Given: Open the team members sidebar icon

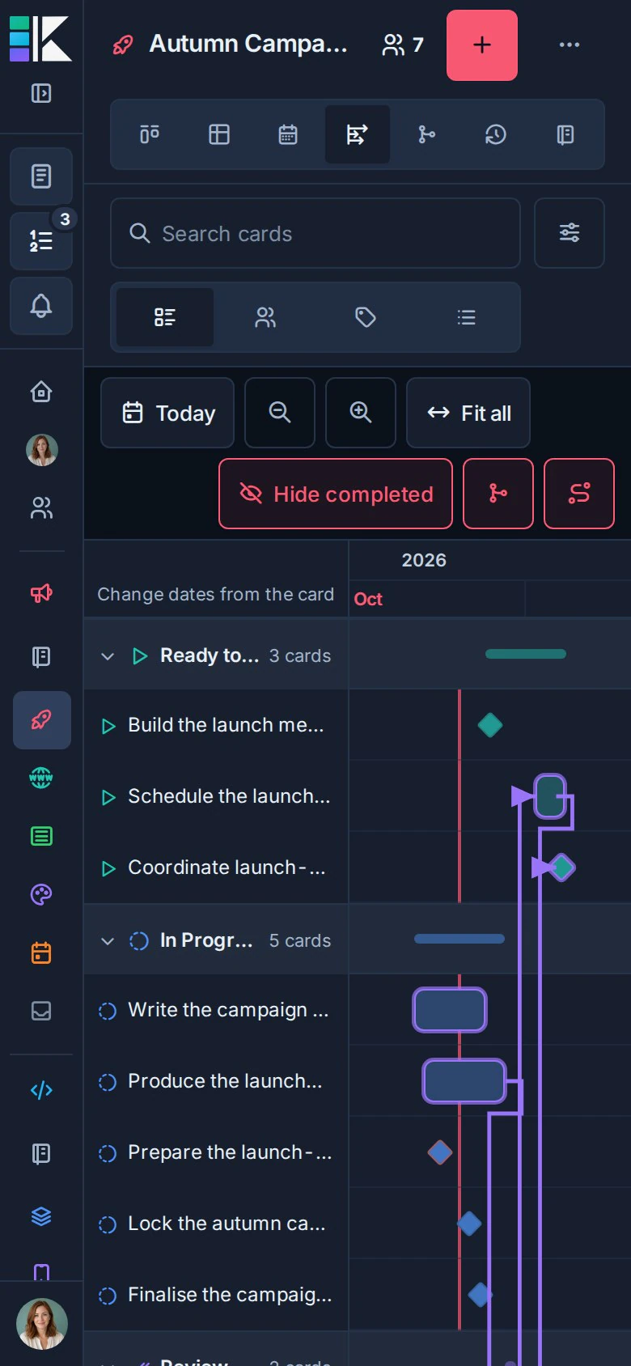Looking at the screenshot, I should (x=41, y=507).
